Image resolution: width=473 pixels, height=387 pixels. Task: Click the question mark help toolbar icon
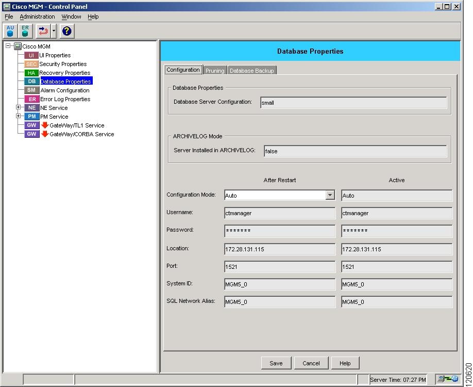(66, 31)
